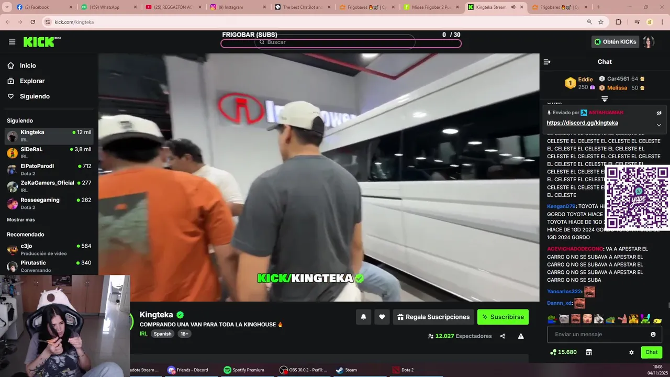Viewport: 670px width, 377px height.
Task: Click the Suscribirse button
Action: [503, 317]
